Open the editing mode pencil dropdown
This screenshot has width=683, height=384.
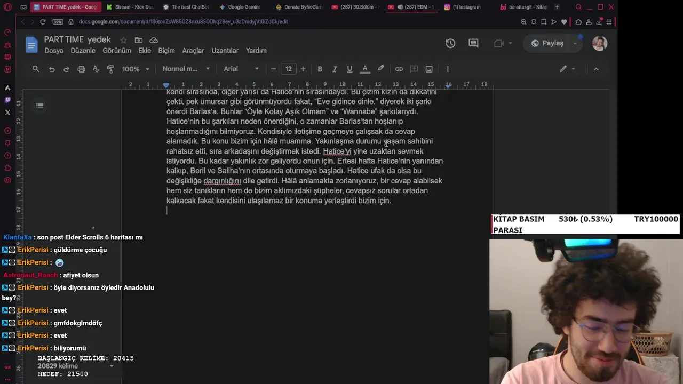[x=567, y=69]
